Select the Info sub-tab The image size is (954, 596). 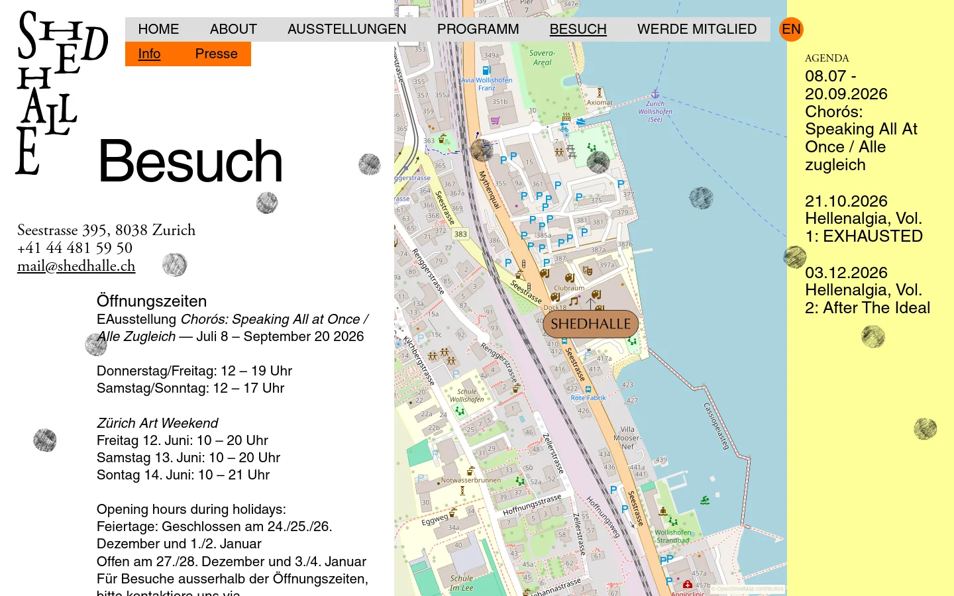[x=149, y=54]
